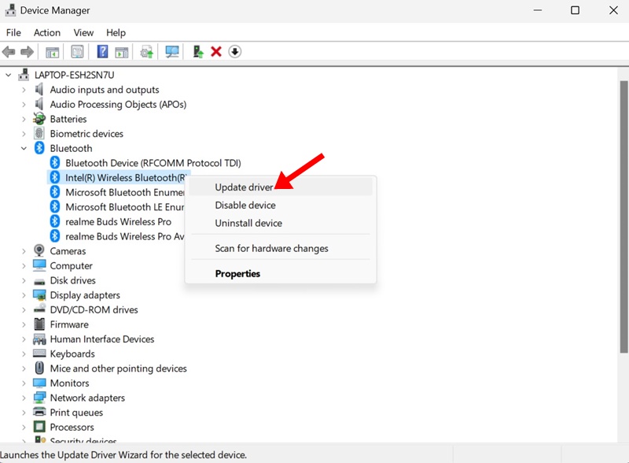Open Properties from the context menu
The height and width of the screenshot is (463, 629).
pos(281,274)
